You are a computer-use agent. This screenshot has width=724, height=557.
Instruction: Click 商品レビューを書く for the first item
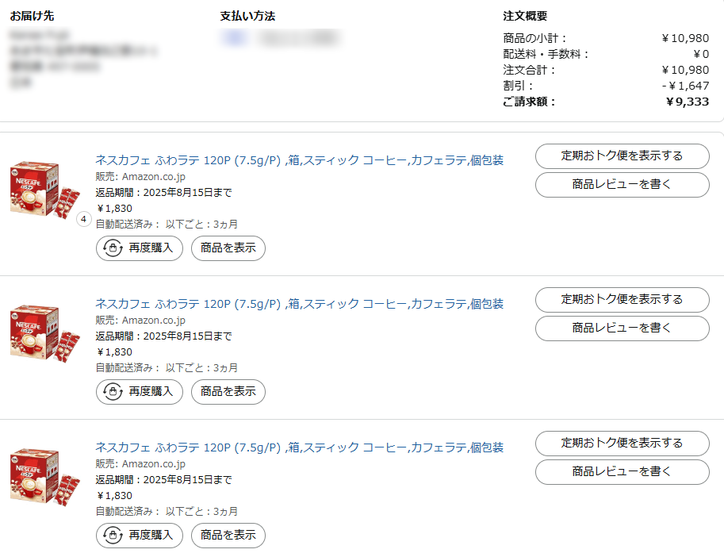click(x=622, y=184)
